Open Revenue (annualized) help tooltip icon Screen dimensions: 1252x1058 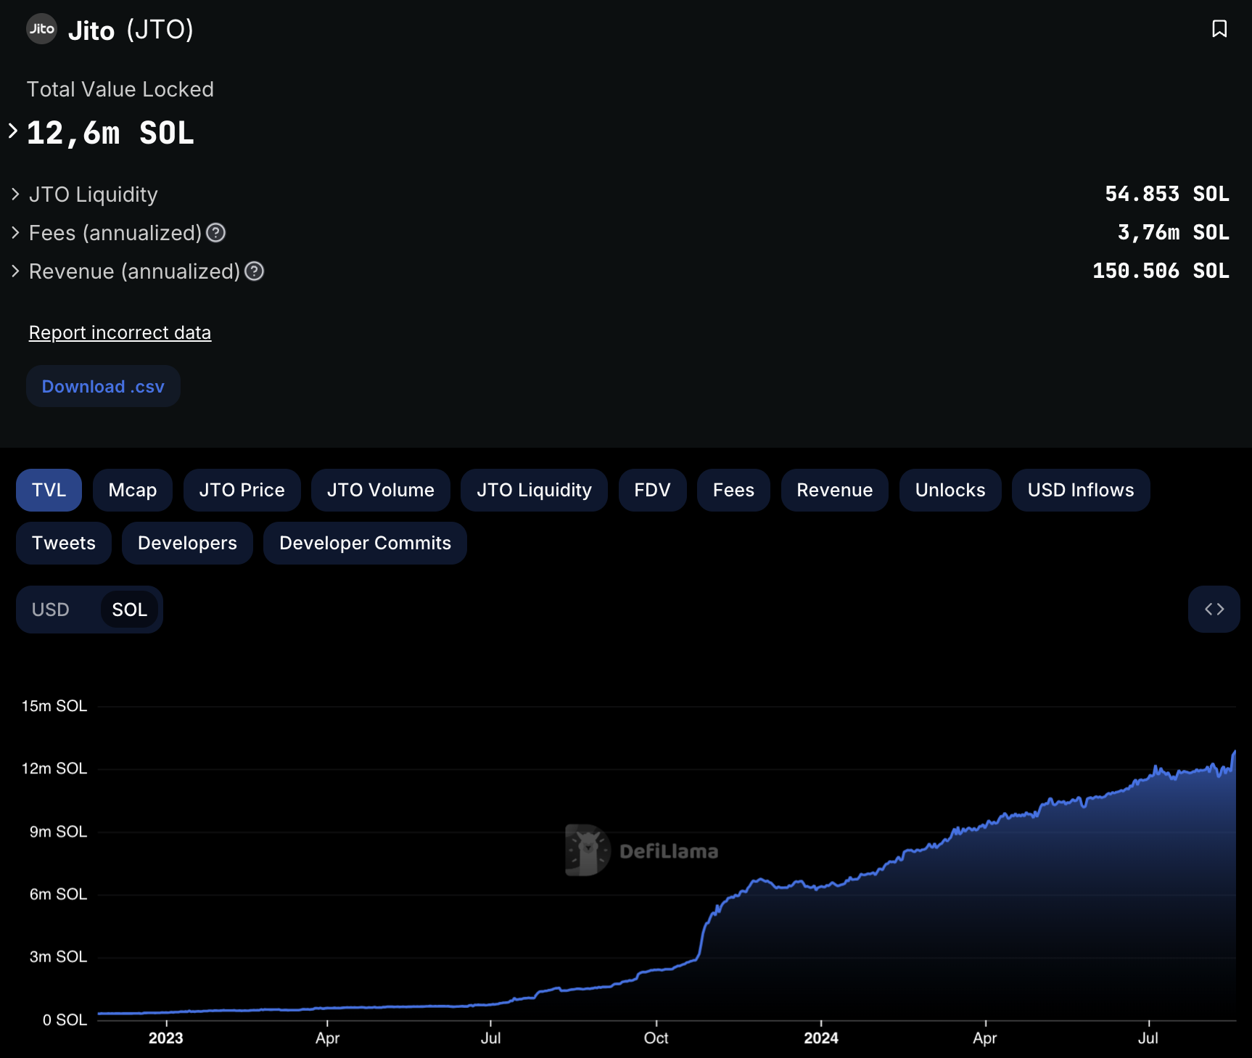click(x=255, y=271)
